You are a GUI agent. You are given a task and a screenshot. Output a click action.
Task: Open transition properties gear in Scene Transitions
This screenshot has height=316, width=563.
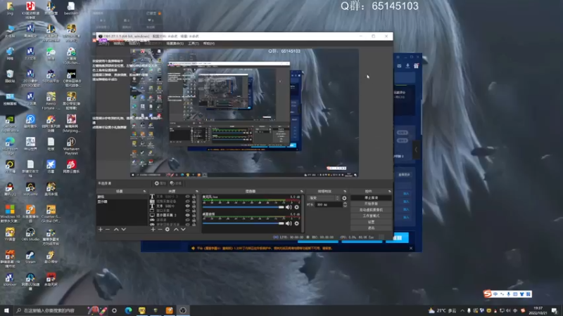pos(344,198)
